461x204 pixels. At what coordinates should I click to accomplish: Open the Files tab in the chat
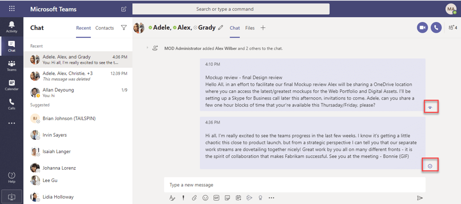(250, 28)
